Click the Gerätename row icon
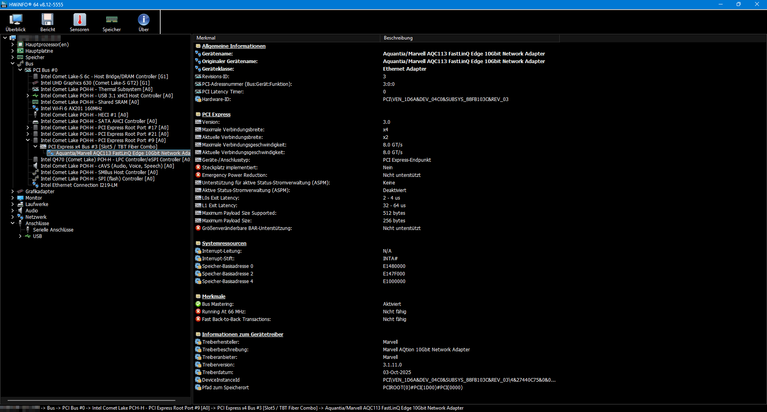 tap(198, 53)
